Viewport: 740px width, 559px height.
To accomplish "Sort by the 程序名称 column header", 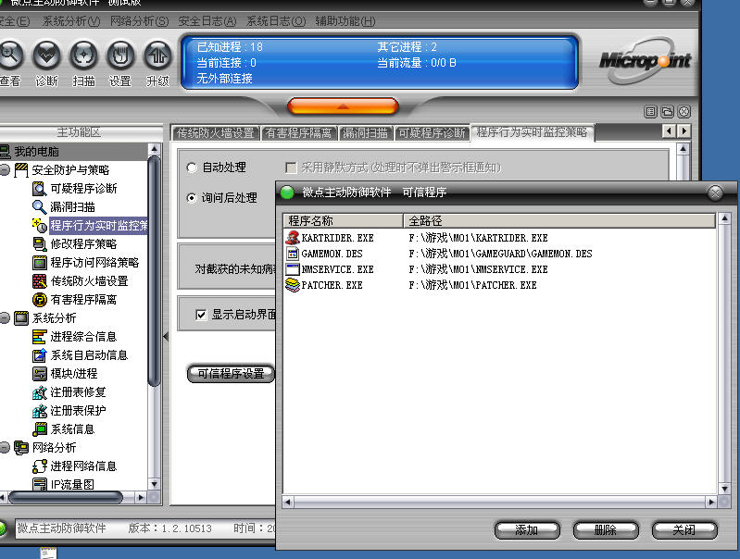I will click(x=343, y=221).
